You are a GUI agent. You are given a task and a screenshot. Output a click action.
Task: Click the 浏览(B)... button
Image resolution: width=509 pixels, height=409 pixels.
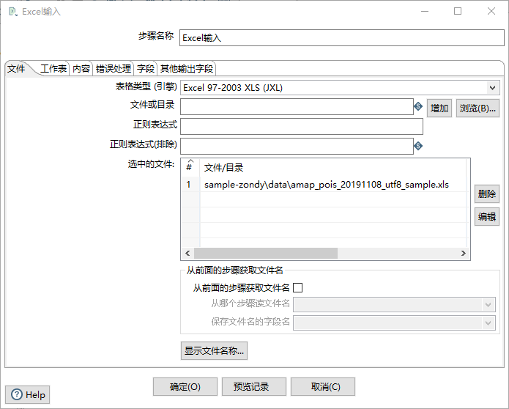click(478, 108)
